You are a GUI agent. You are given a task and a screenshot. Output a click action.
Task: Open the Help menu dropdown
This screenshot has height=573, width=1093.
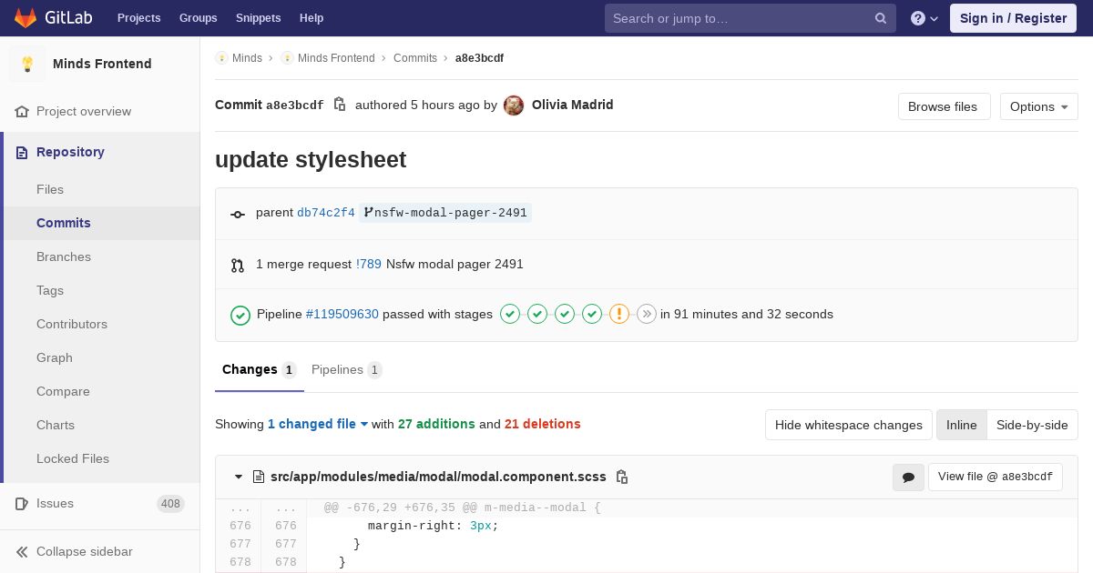tap(924, 18)
